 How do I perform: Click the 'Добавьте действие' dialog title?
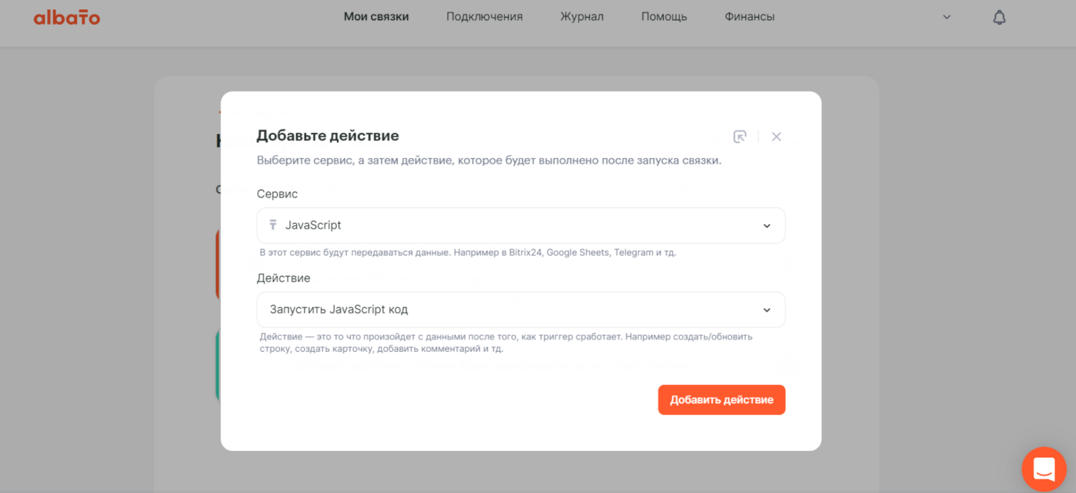coord(328,136)
